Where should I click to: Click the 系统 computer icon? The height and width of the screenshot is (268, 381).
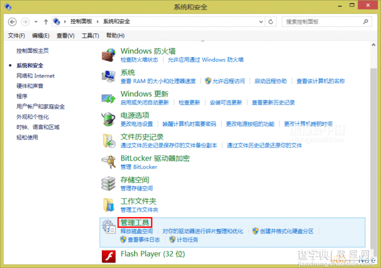pyautogui.click(x=108, y=76)
